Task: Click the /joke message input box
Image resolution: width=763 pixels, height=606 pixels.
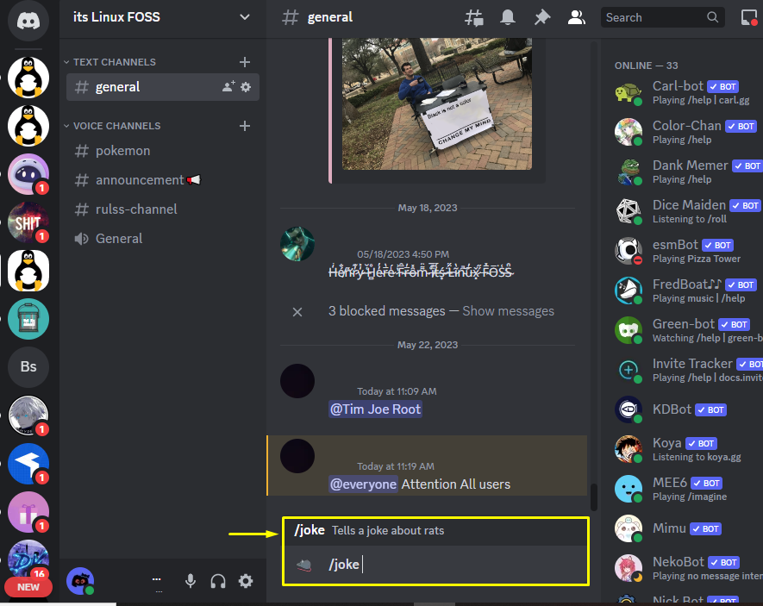Action: click(435, 564)
